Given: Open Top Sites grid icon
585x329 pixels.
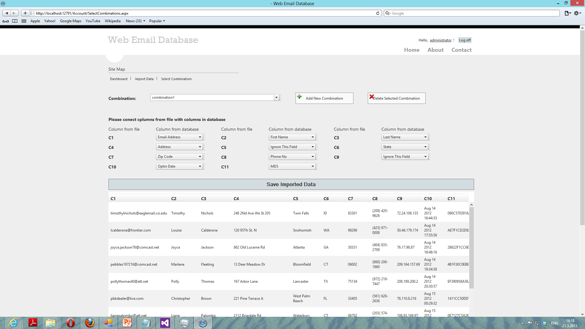Looking at the screenshot, I should [x=24, y=21].
